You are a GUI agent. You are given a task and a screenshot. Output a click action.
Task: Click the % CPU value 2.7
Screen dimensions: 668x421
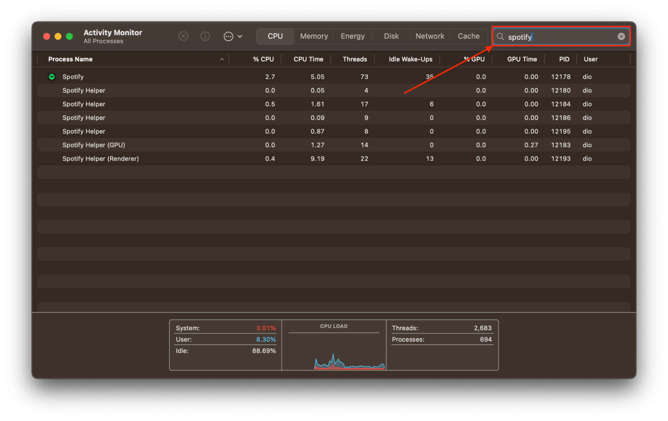tap(270, 77)
